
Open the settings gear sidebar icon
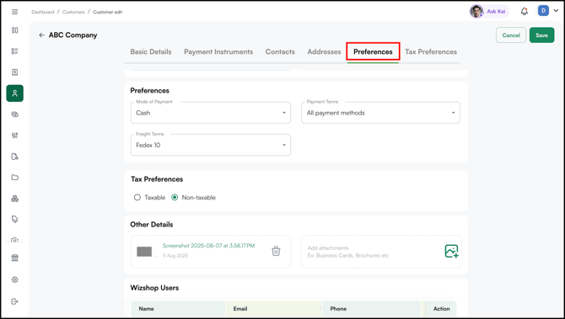(x=15, y=279)
